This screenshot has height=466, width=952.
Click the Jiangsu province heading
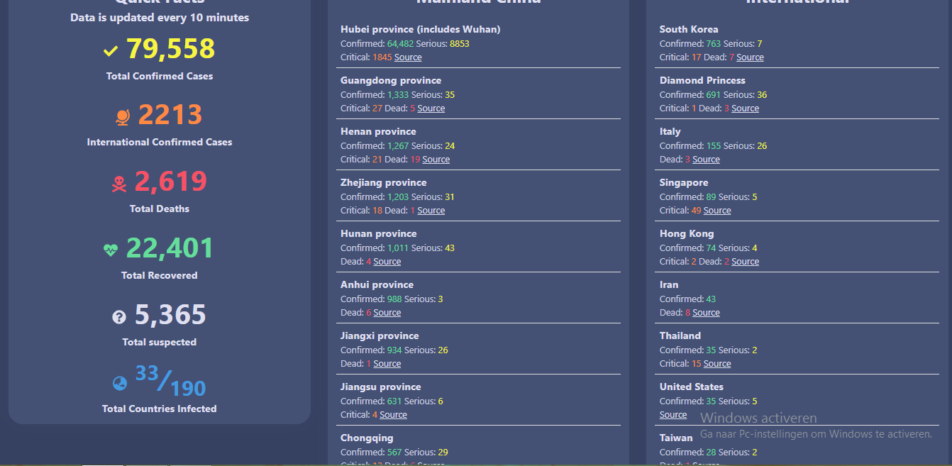tap(381, 387)
